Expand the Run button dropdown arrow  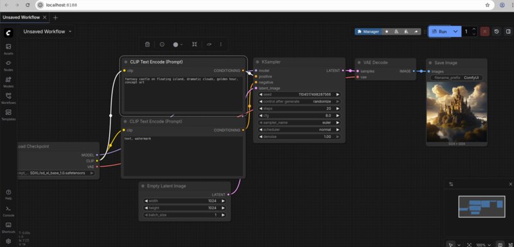[x=456, y=31]
